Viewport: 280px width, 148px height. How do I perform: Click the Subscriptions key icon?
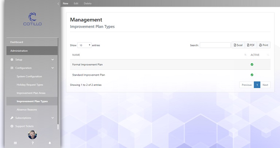coord(12,118)
